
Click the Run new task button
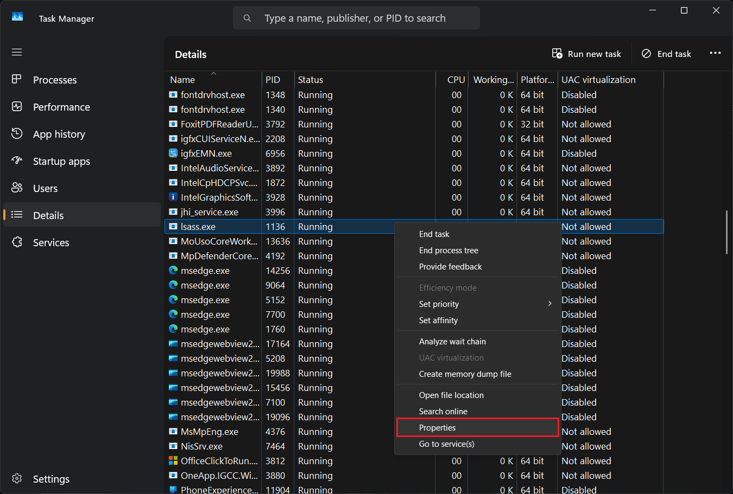(587, 54)
